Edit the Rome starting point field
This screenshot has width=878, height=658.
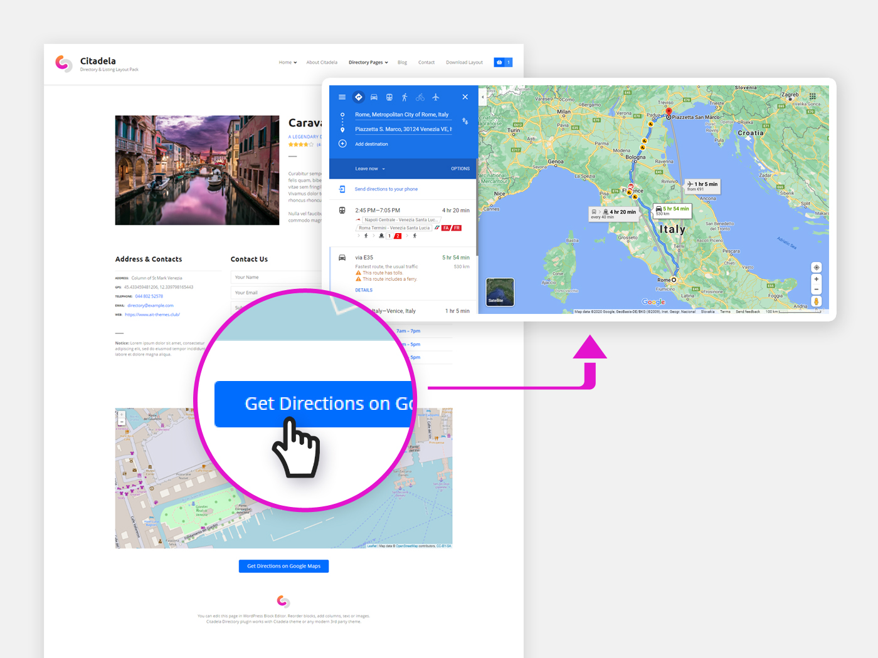coord(403,115)
